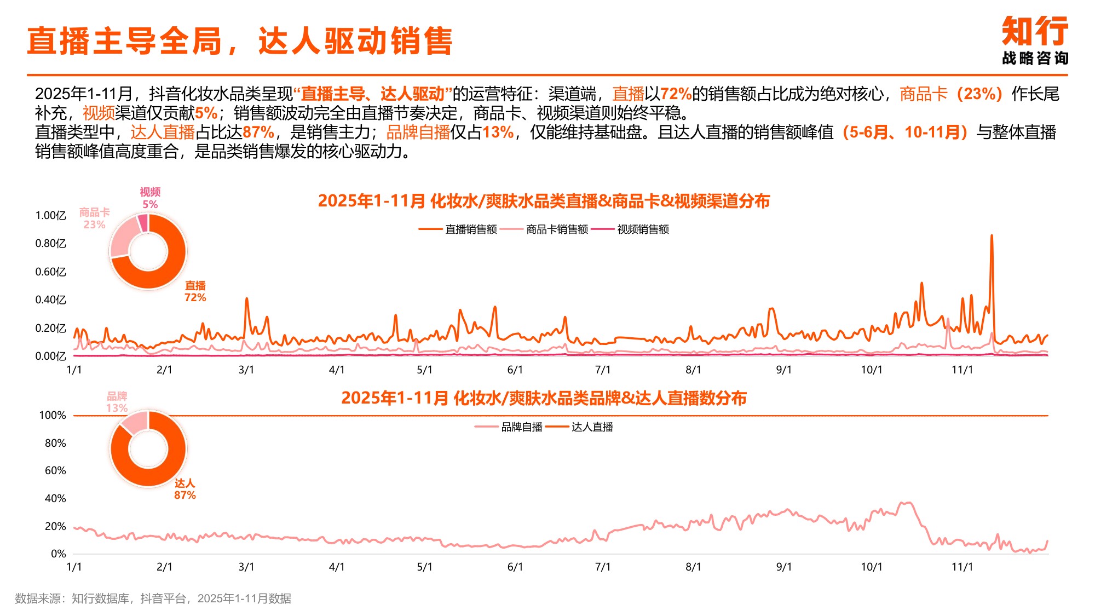Click the 0.80亿 y-axis label
The width and height of the screenshot is (1095, 616).
pos(50,244)
